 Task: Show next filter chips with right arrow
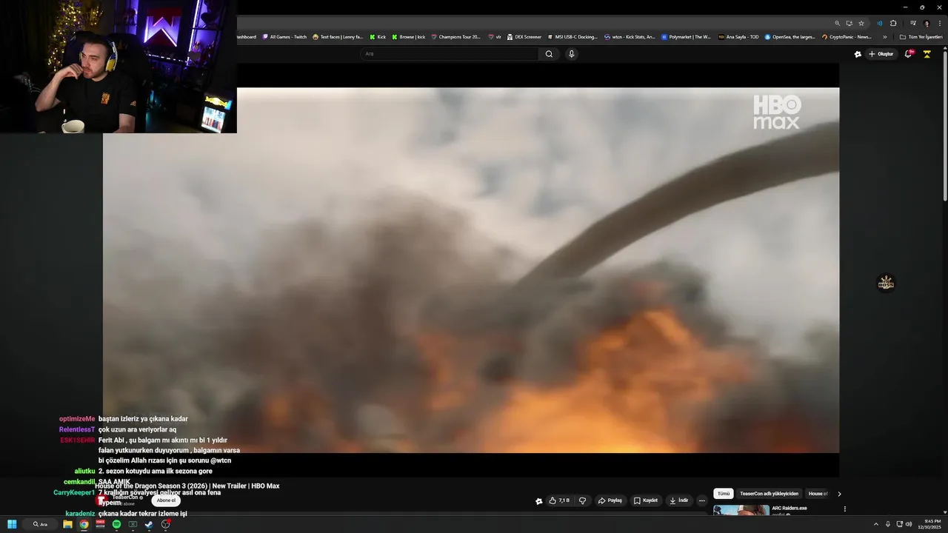[839, 494]
